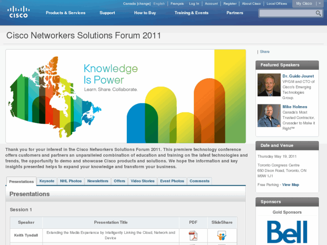The image size is (327, 245).
Task: Open the My Cisco menu
Action: 304,4
